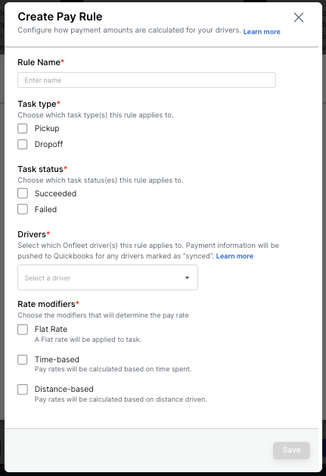Check the Distance-based rate modifier checkbox

(x=23, y=389)
